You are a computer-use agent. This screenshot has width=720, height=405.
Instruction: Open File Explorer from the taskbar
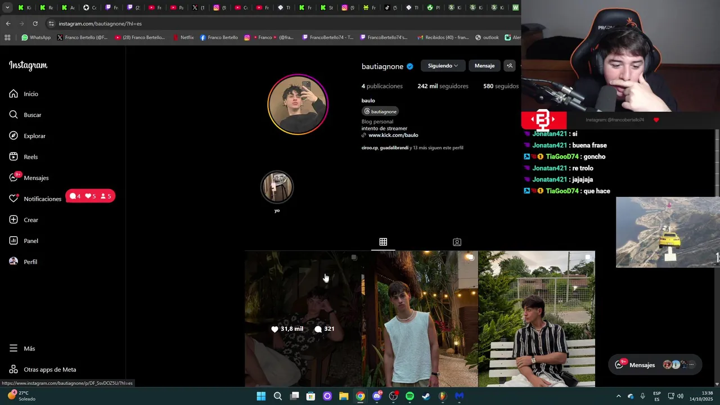pyautogui.click(x=344, y=396)
